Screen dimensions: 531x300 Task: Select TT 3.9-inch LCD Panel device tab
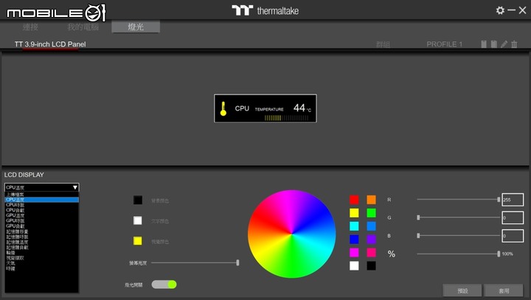pyautogui.click(x=50, y=44)
